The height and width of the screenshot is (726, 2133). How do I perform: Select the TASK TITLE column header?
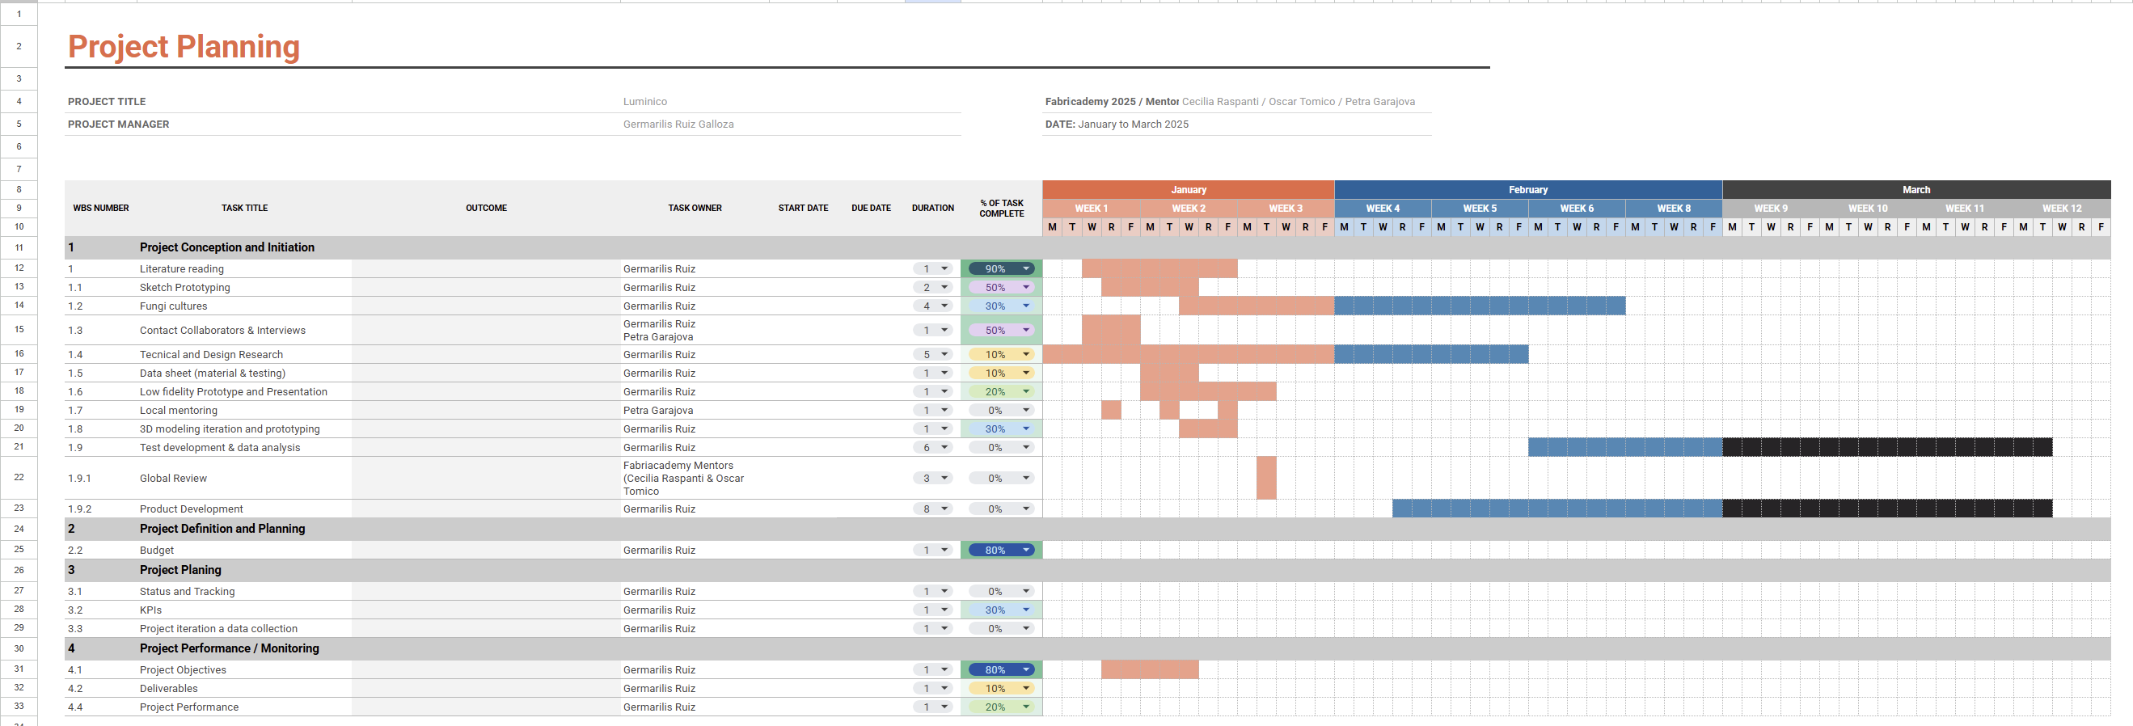coord(244,208)
